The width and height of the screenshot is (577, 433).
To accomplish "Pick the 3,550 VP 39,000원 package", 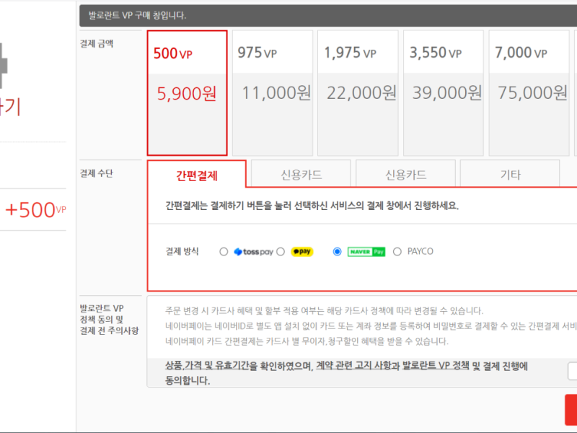I will pyautogui.click(x=444, y=93).
